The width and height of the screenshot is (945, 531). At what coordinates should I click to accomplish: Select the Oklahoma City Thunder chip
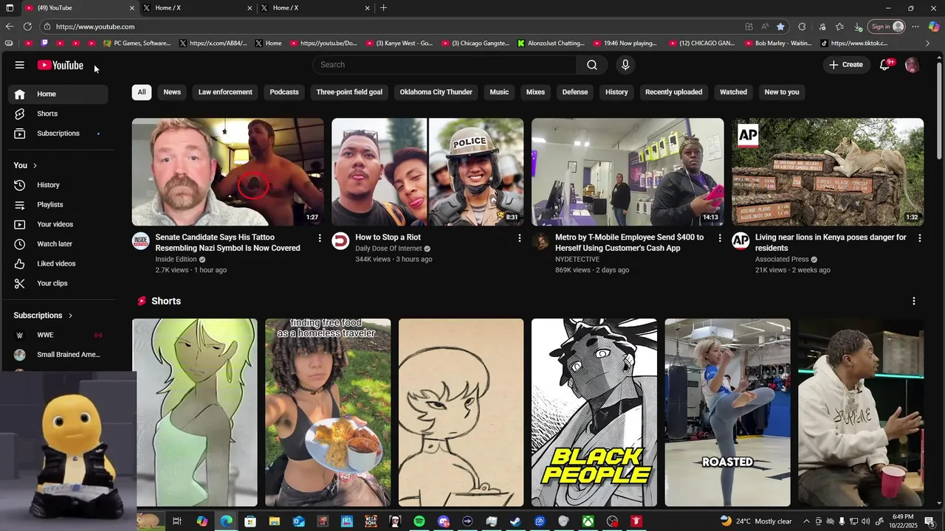click(436, 92)
